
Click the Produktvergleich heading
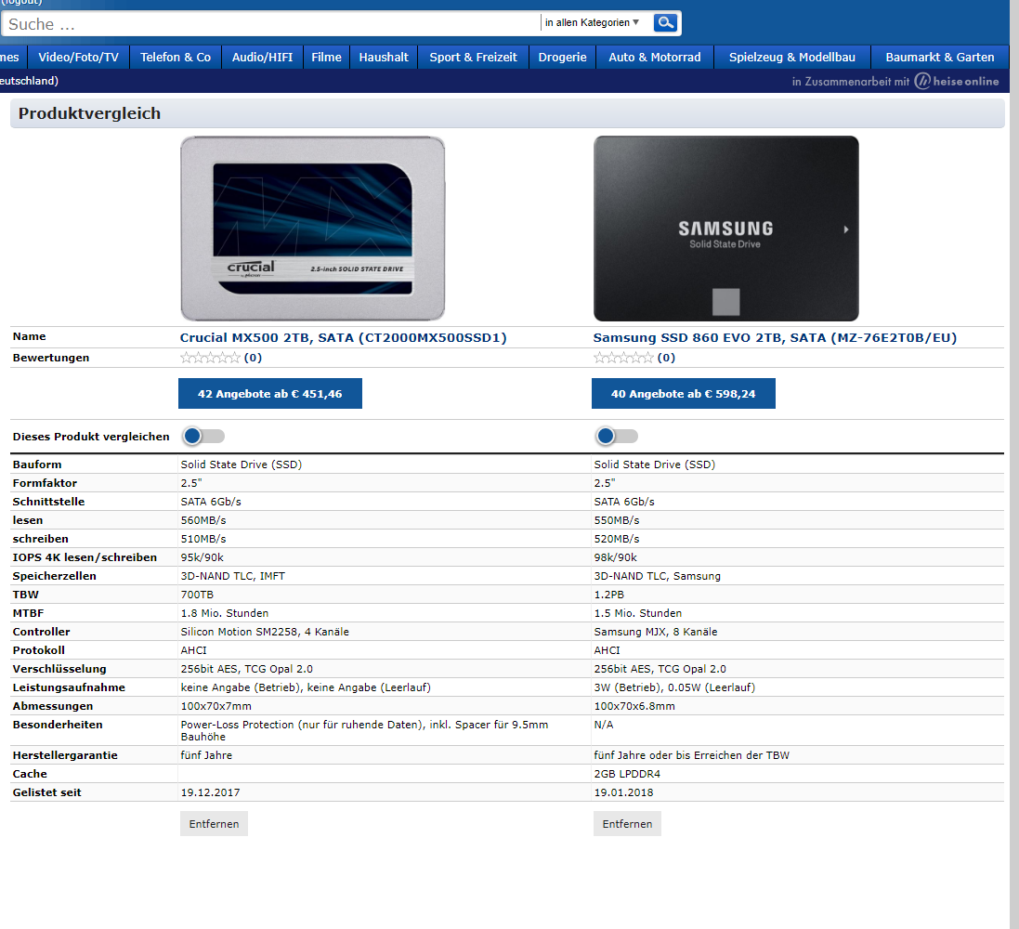pyautogui.click(x=90, y=113)
